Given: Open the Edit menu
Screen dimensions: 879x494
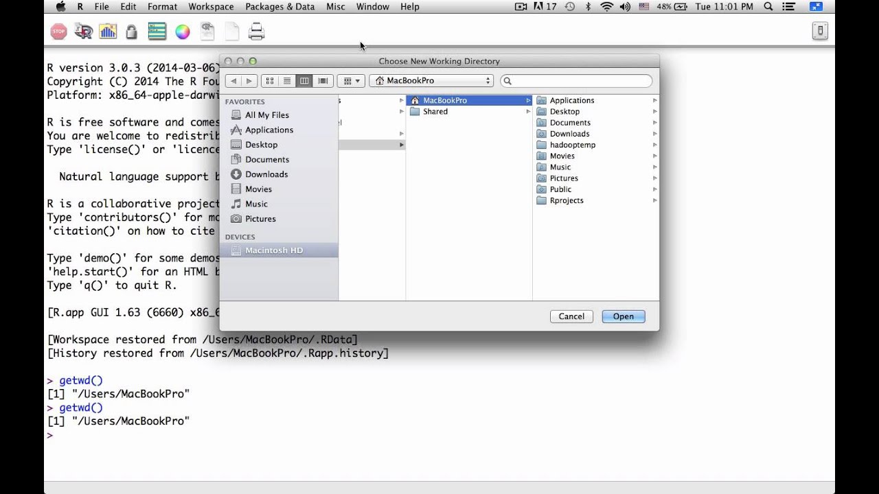Looking at the screenshot, I should click(x=128, y=7).
